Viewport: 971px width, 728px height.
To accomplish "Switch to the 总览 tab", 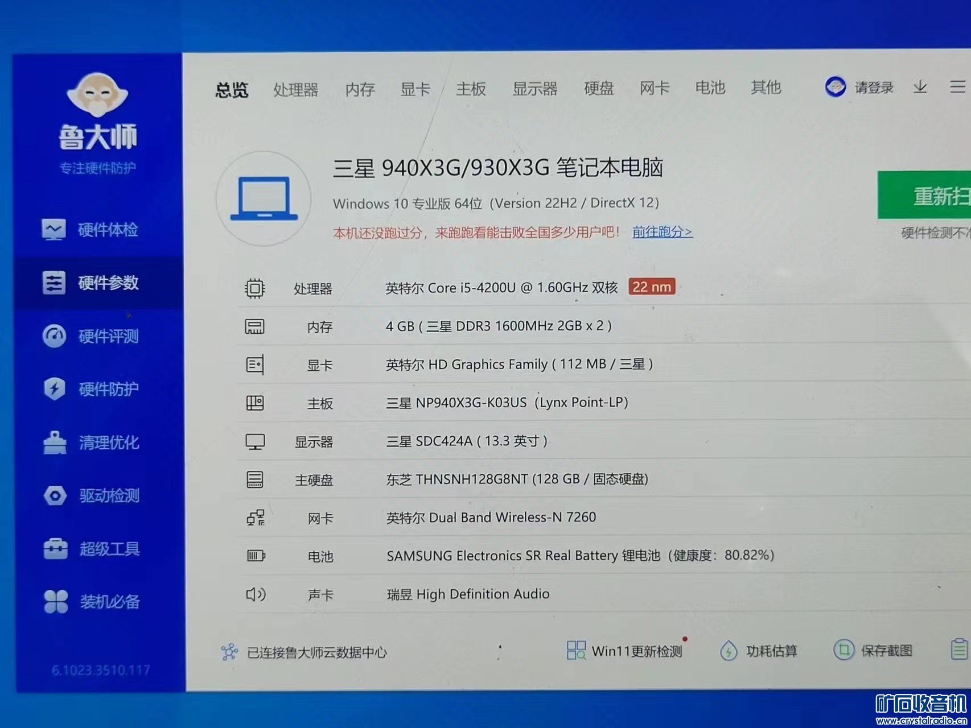I will tap(232, 90).
